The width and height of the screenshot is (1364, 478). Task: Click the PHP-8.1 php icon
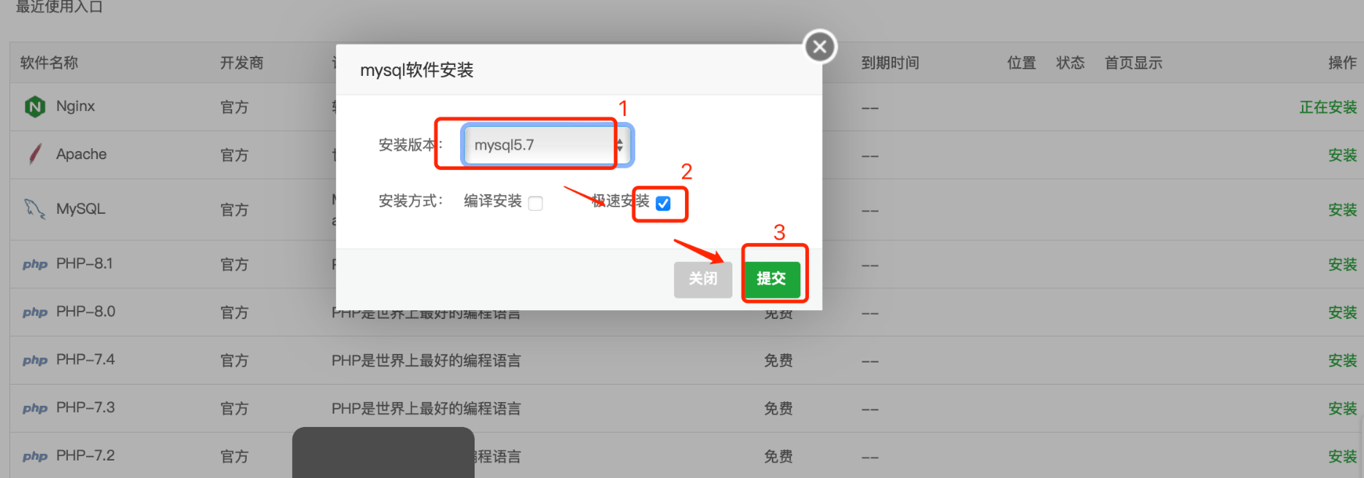[35, 264]
